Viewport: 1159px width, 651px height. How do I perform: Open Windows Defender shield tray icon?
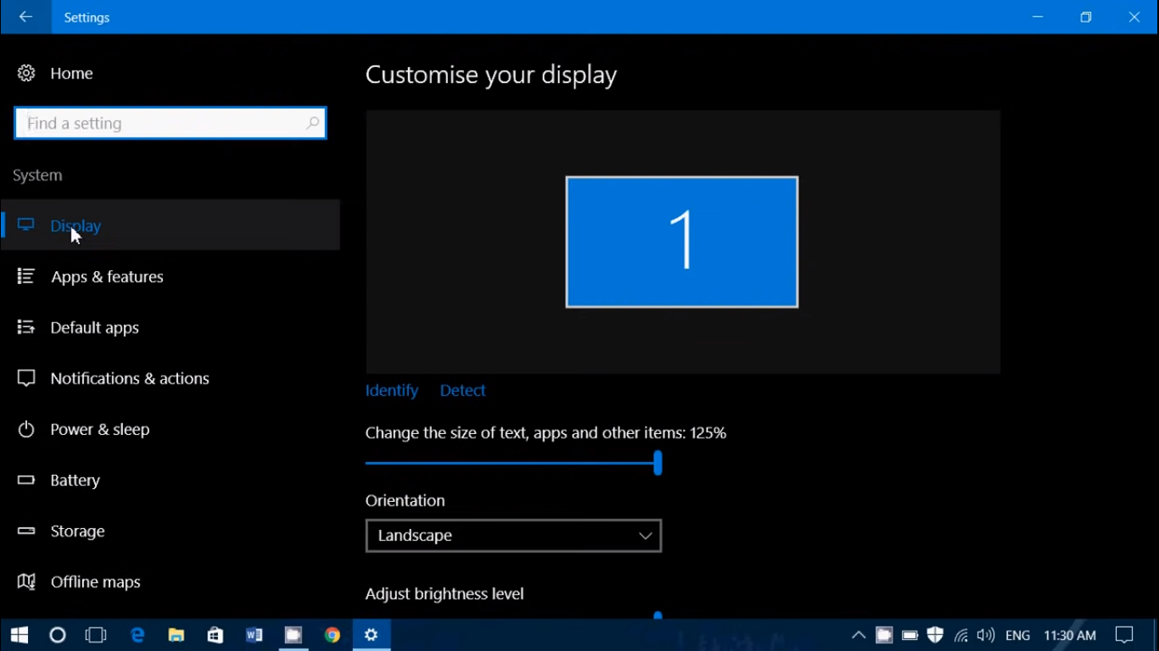[935, 635]
